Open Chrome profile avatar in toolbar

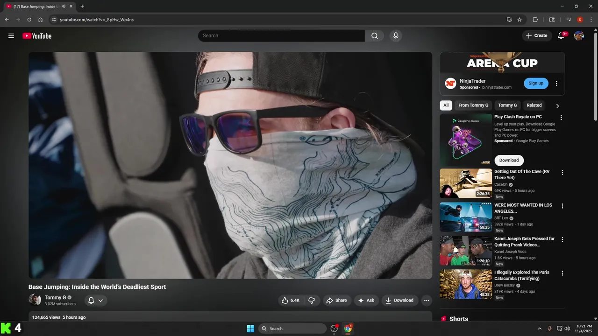point(580,20)
